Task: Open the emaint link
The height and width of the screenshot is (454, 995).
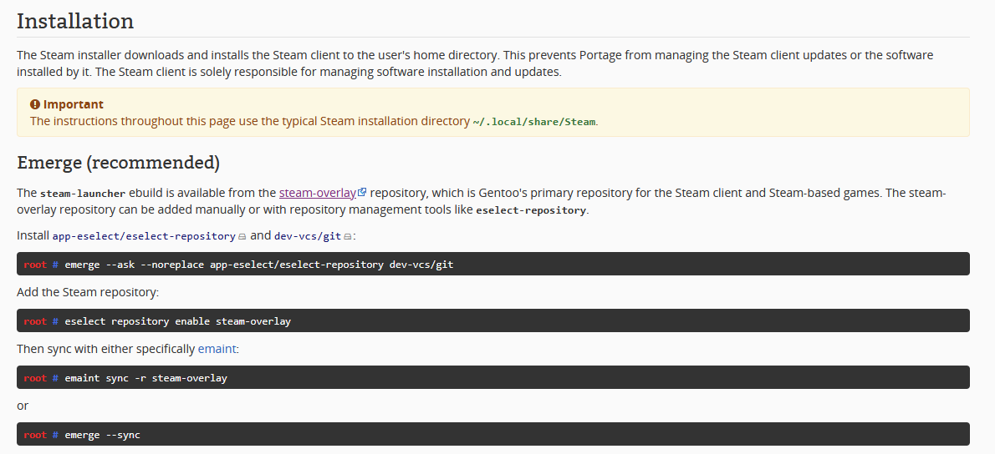Action: [x=217, y=349]
